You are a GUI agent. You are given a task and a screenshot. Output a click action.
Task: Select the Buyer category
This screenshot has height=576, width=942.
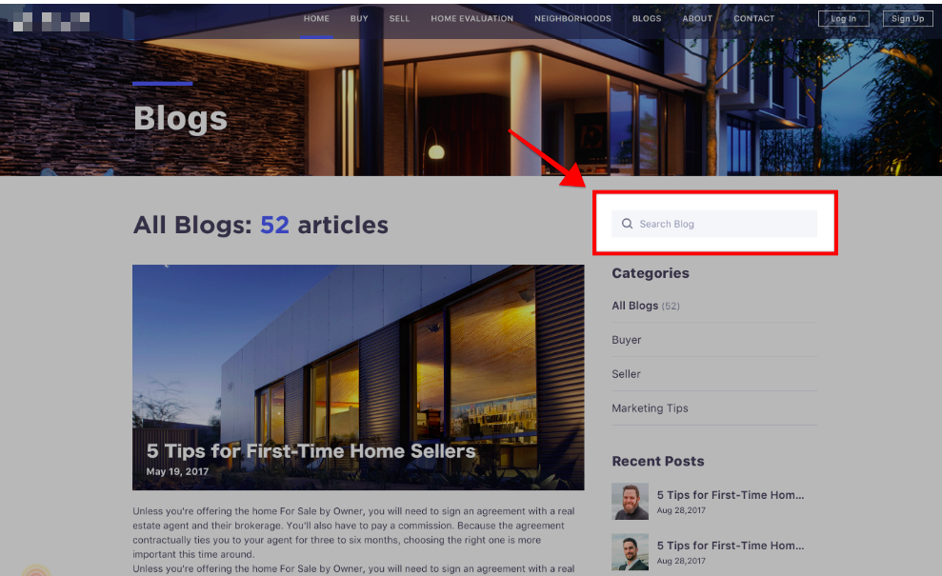(x=626, y=340)
